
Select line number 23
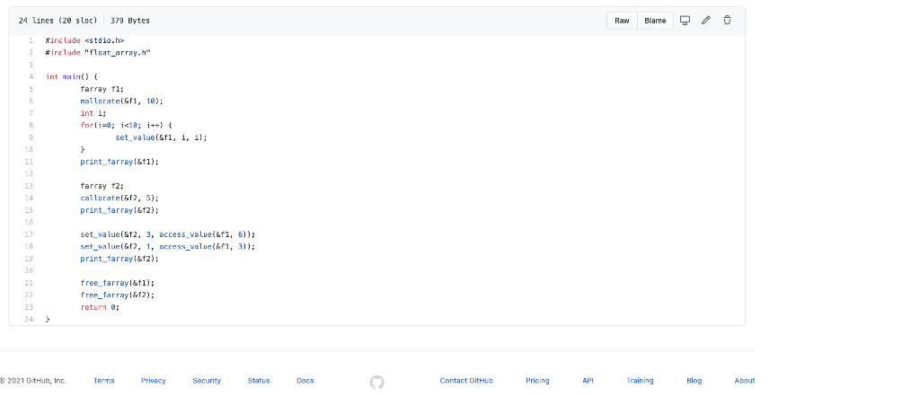pyautogui.click(x=30, y=307)
